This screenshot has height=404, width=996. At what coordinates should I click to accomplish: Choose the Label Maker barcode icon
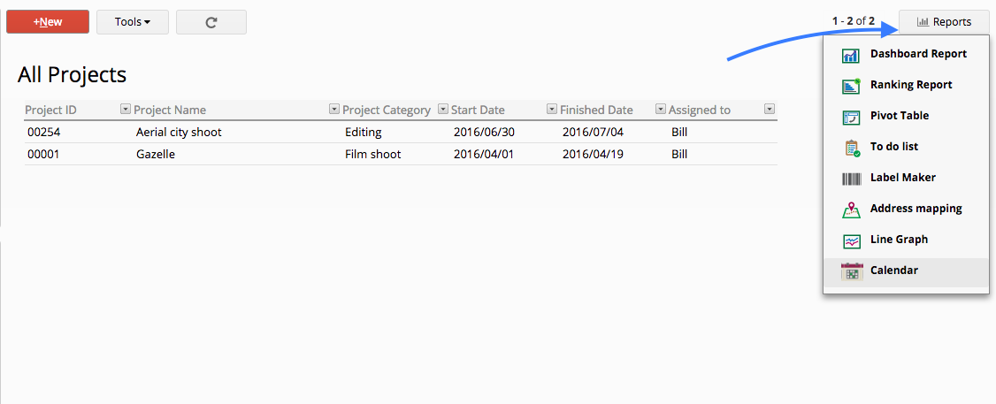[852, 179]
